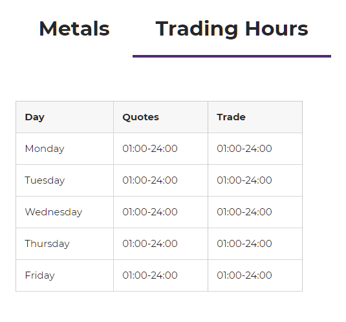Click Monday's Trade hours cell

click(255, 149)
